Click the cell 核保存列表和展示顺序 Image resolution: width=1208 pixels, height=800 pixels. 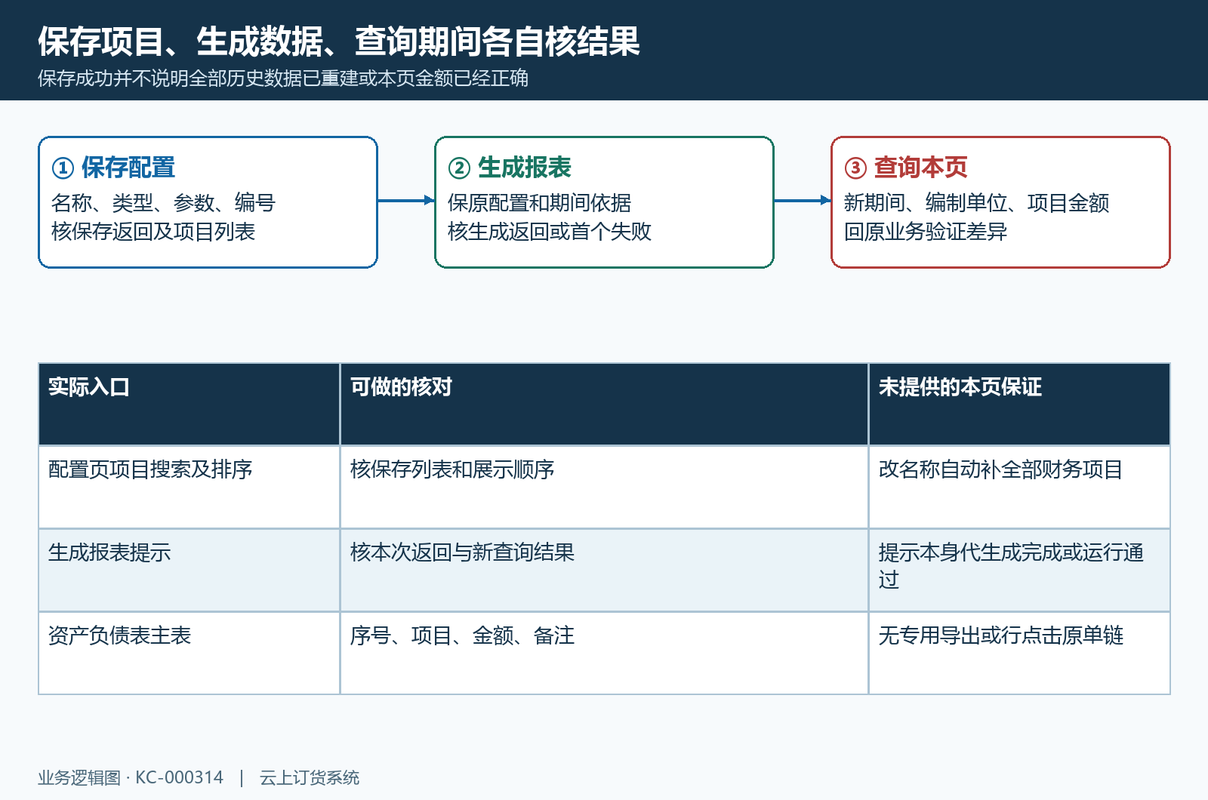click(x=604, y=488)
